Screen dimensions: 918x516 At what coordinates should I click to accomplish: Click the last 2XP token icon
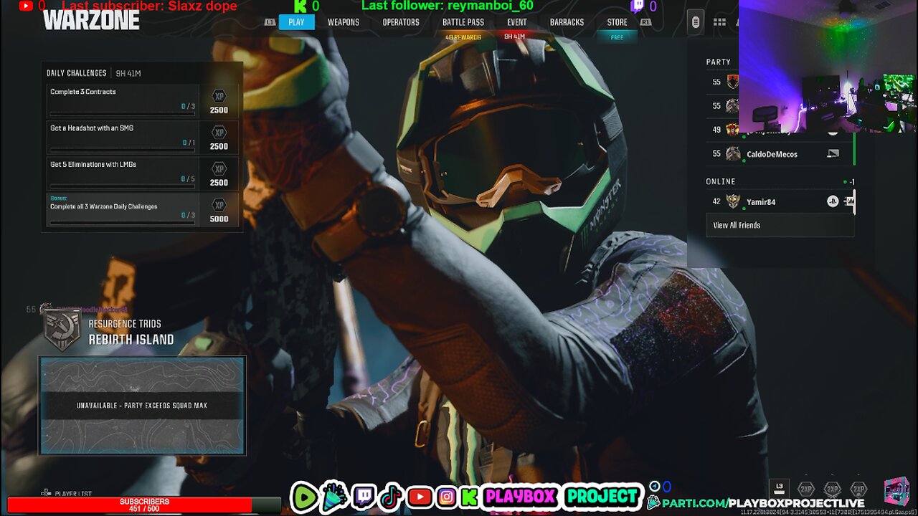point(858,489)
